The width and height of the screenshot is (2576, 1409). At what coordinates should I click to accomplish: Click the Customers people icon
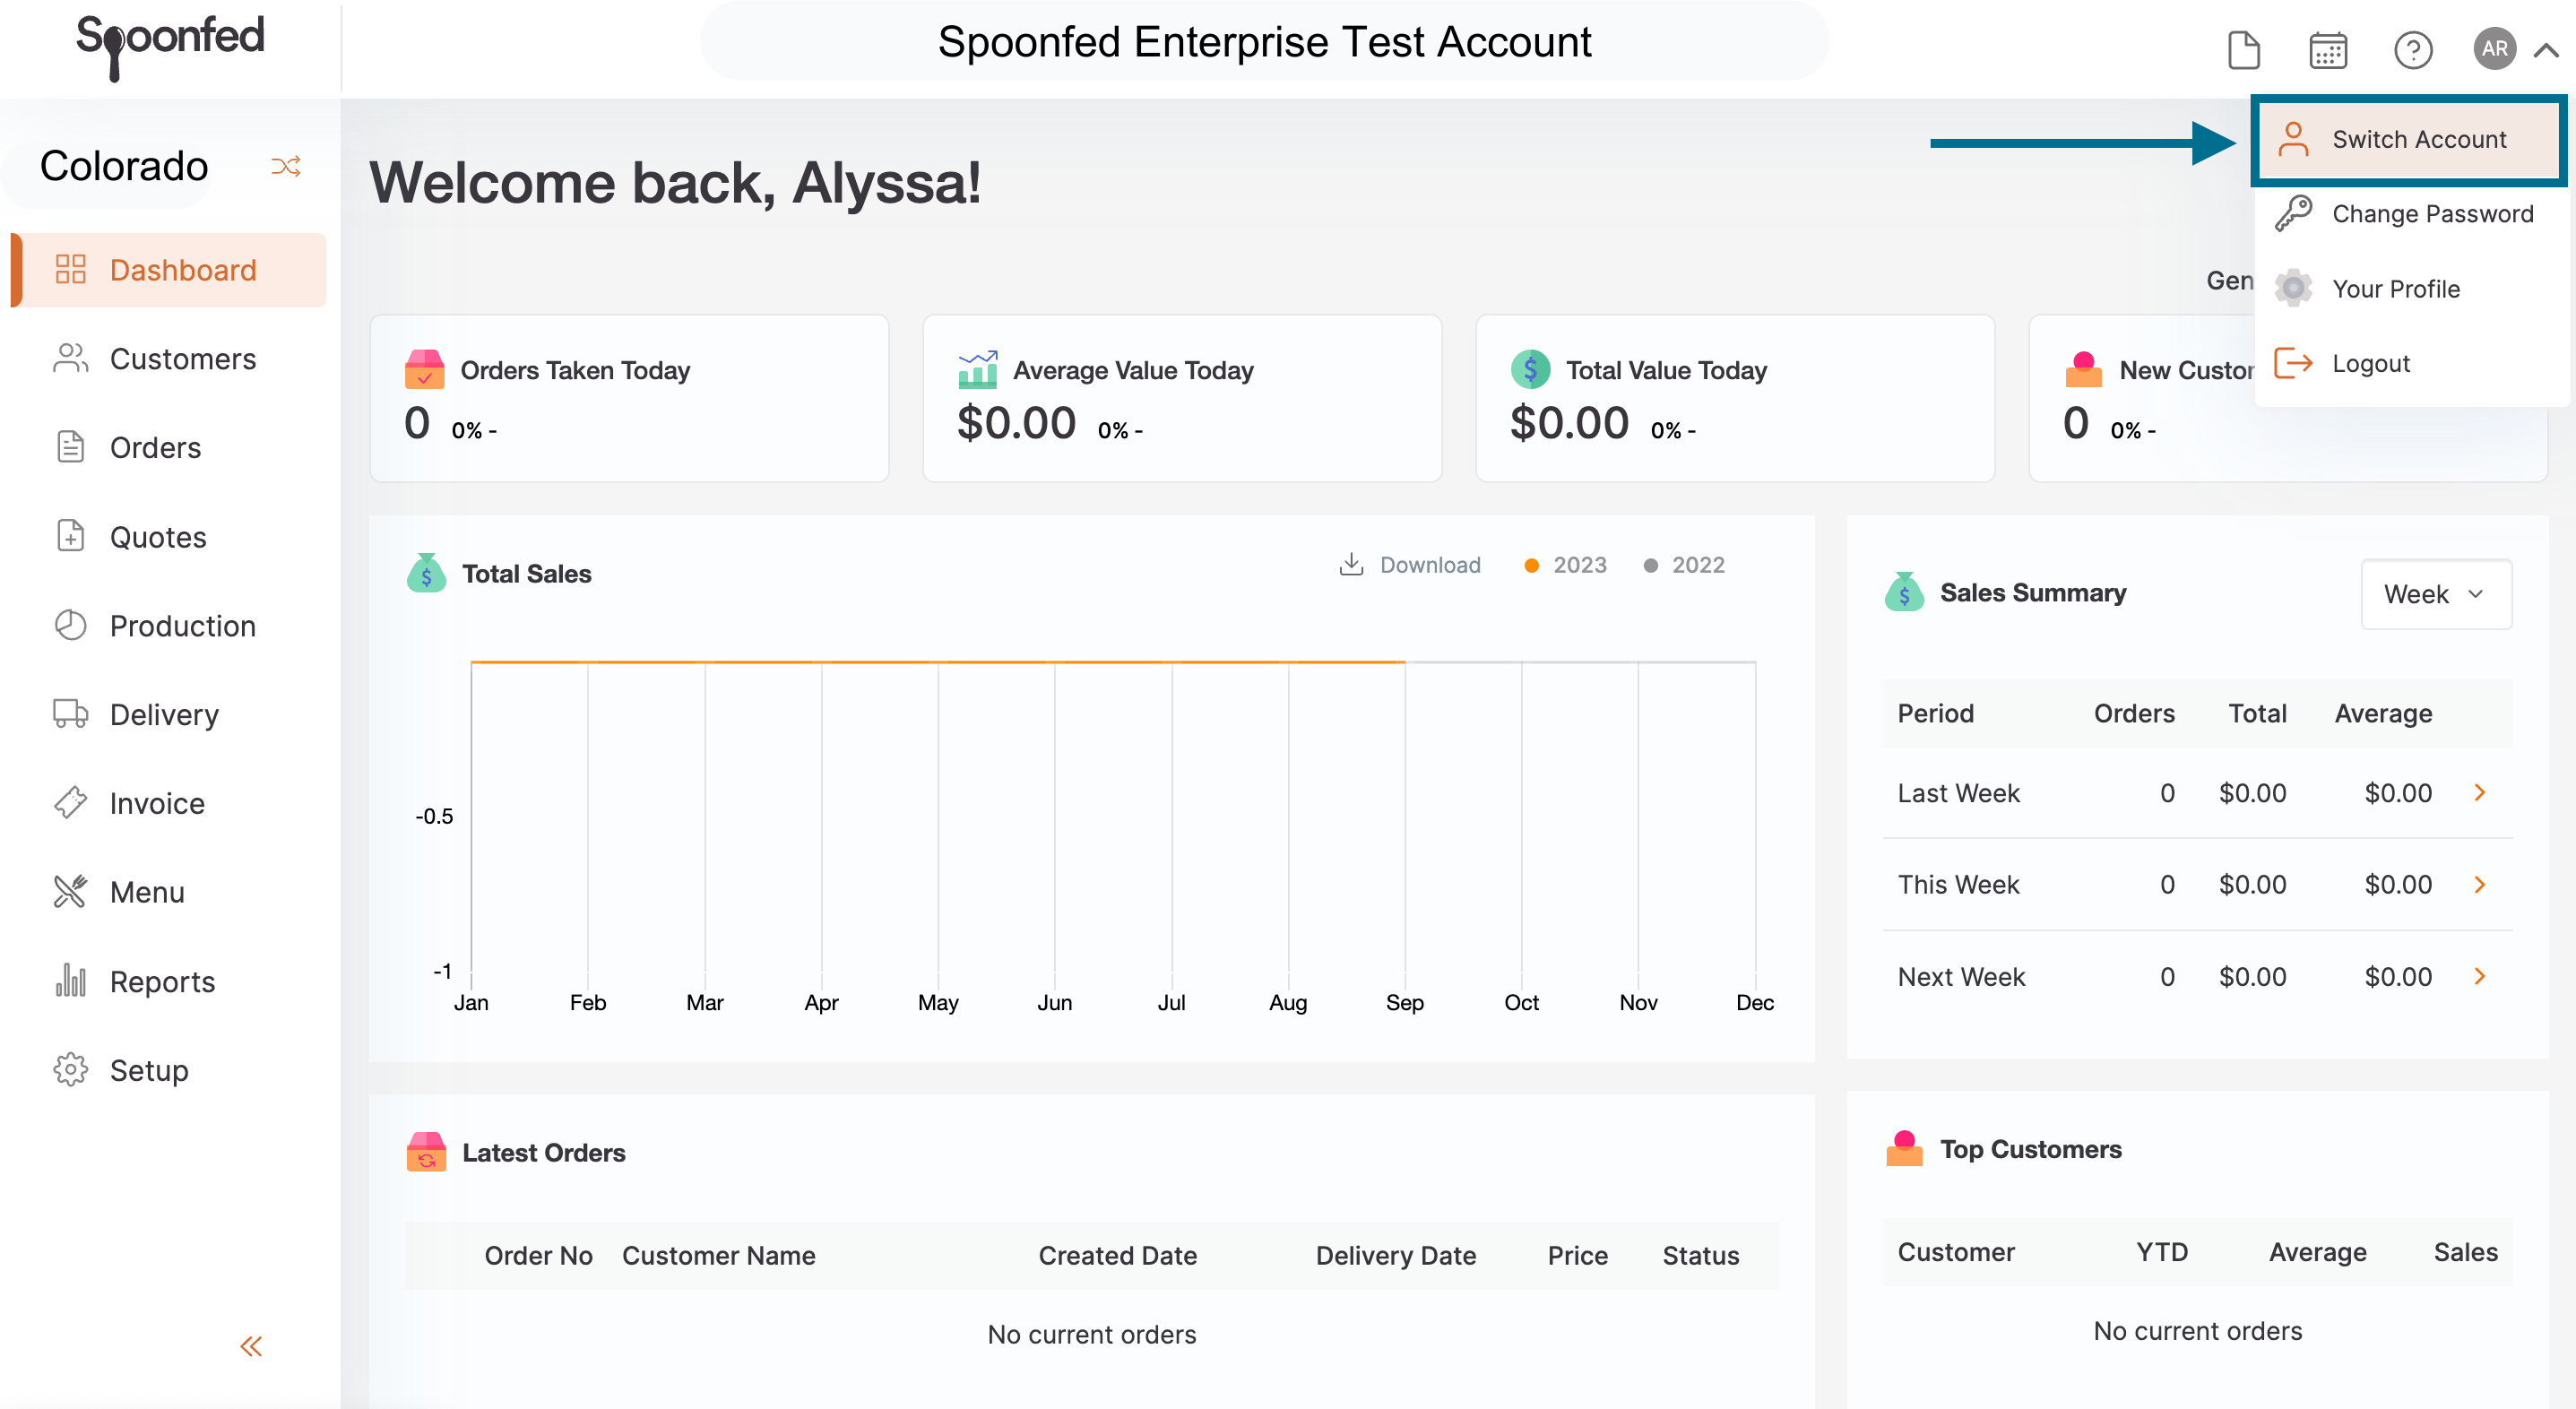click(70, 358)
